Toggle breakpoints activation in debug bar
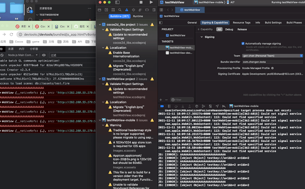305x189 pixels. [162, 106]
